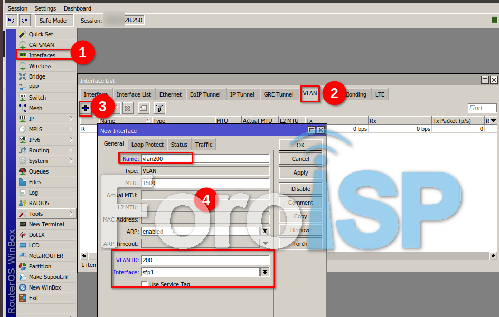499x317 pixels.
Task: Open the ARP enabled dropdown arrow
Action: click(265, 232)
